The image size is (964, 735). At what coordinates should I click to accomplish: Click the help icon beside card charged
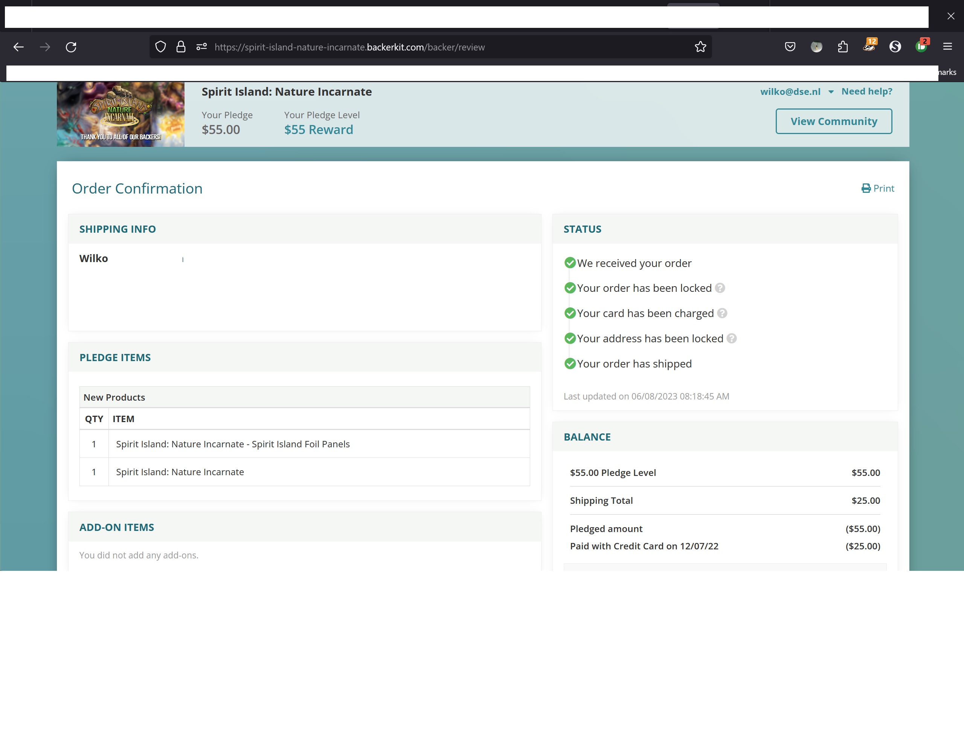722,313
